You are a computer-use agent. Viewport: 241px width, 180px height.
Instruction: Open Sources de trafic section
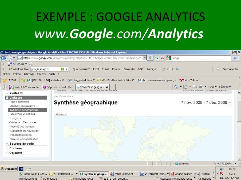tap(22, 144)
